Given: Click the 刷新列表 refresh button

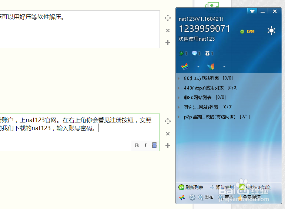Looking at the screenshot, I should point(191,187).
